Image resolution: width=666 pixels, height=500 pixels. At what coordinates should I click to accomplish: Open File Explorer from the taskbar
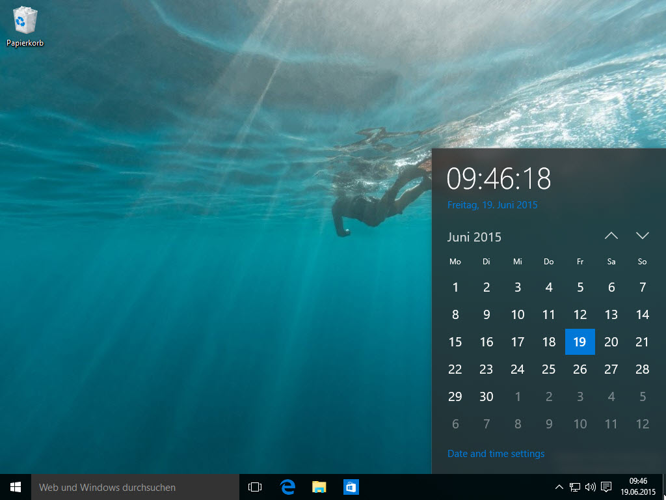click(x=319, y=487)
